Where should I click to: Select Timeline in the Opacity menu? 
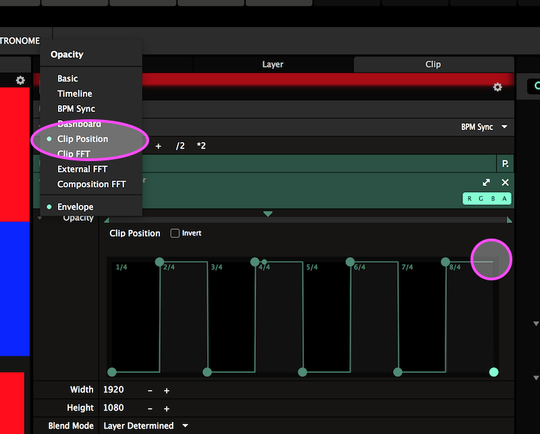(x=74, y=94)
